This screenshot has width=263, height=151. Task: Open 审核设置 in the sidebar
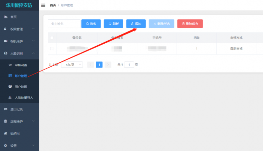(21, 65)
